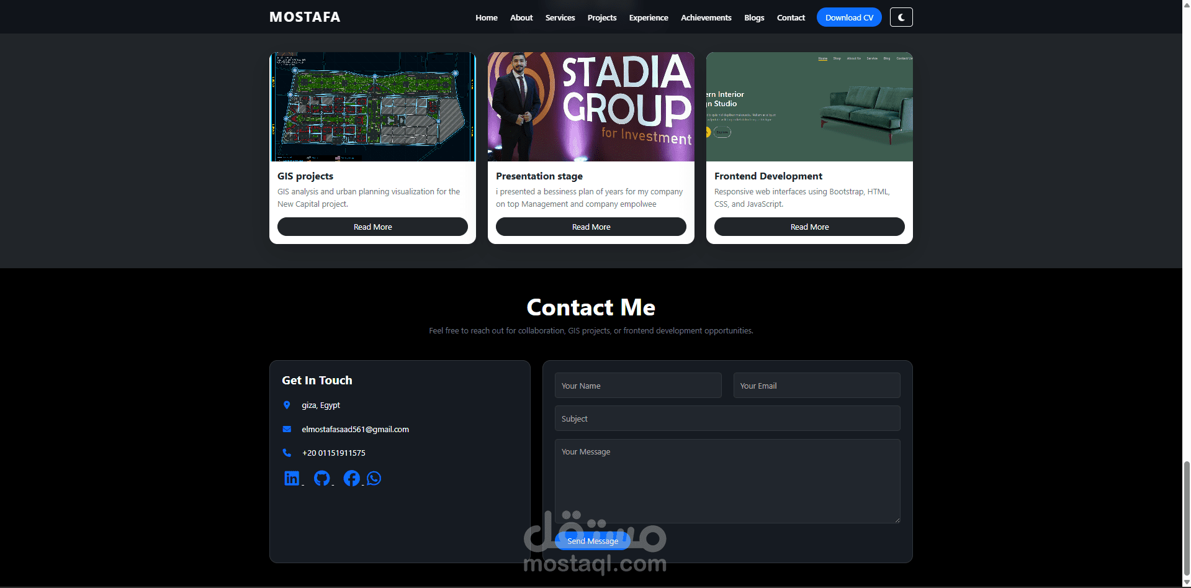Read more about Frontend Development
The width and height of the screenshot is (1191, 588).
point(809,227)
